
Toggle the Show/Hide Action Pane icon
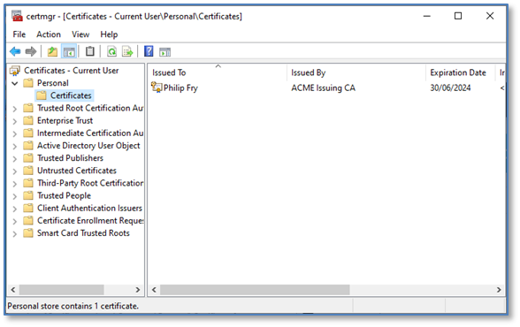click(164, 51)
